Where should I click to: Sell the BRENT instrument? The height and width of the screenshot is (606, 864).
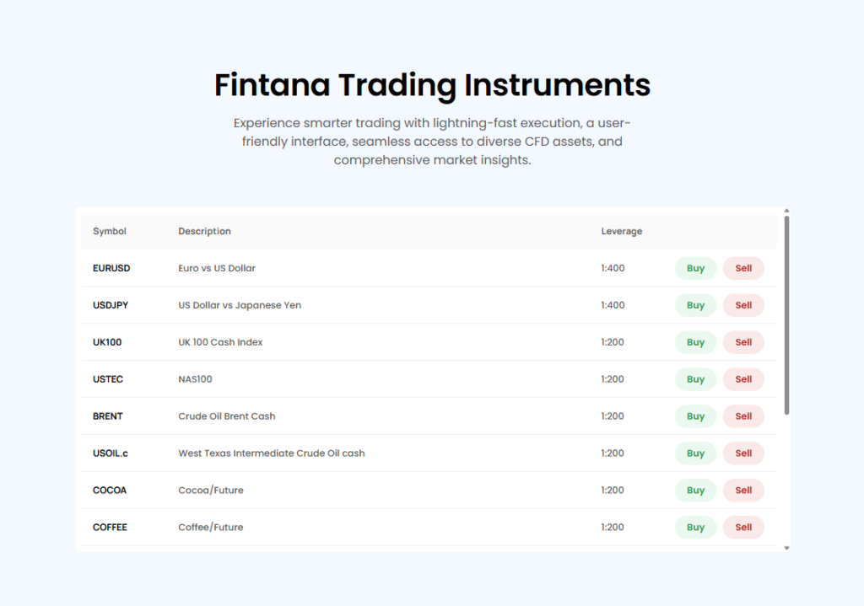742,416
